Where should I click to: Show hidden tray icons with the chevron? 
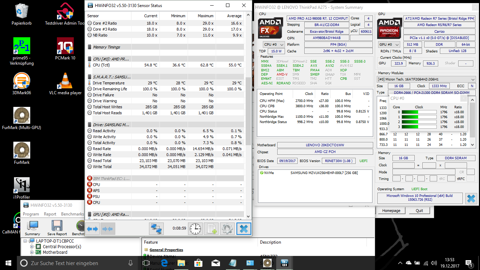(x=400, y=263)
